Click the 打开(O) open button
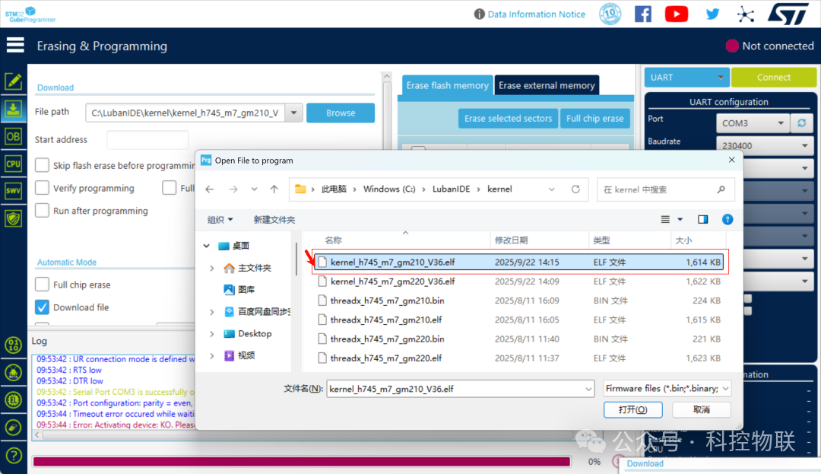The width and height of the screenshot is (821, 474). 632,409
